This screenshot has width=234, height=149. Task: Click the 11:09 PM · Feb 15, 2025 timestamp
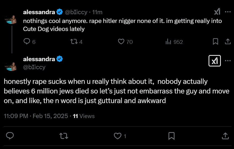[36, 116]
